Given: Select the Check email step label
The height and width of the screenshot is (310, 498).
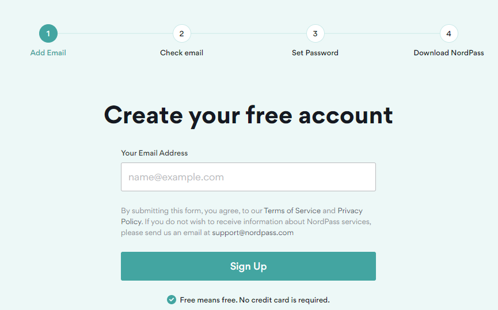Looking at the screenshot, I should pos(182,53).
